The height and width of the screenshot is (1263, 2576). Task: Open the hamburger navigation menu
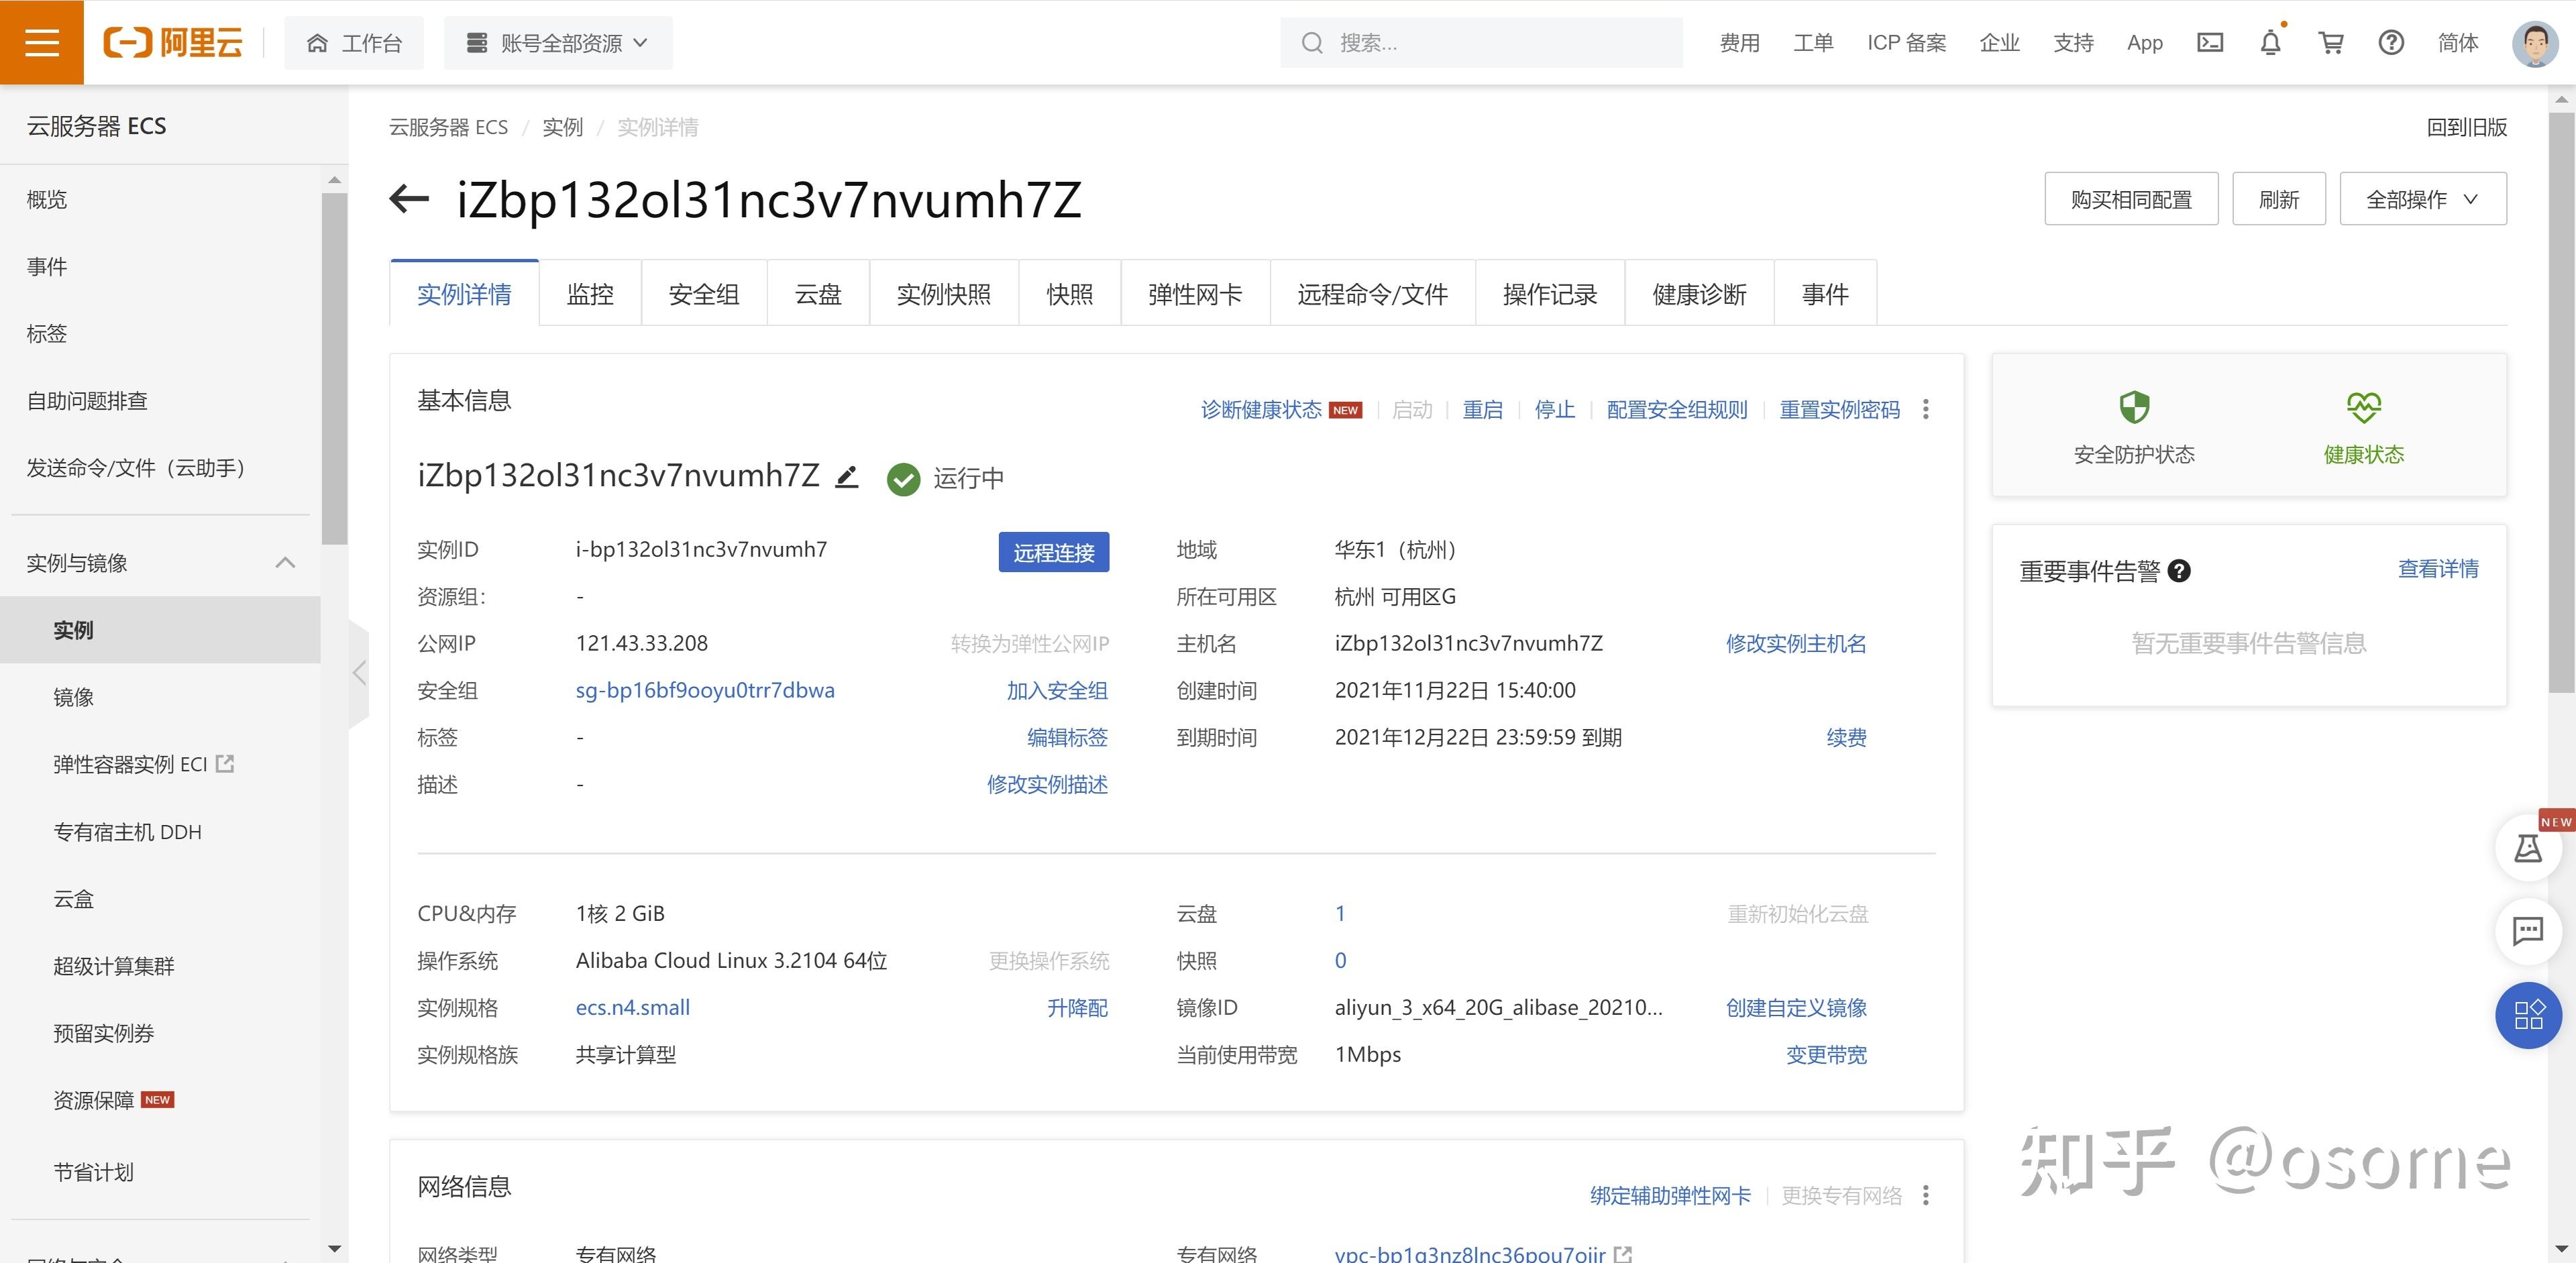pyautogui.click(x=41, y=42)
